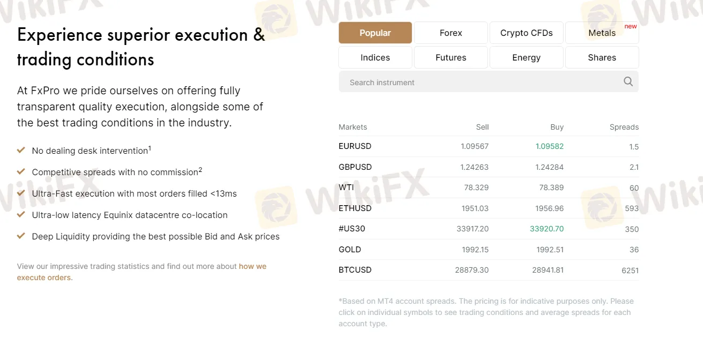The height and width of the screenshot is (338, 703).
Task: Select the GBPUSD market row
Action: 355,167
